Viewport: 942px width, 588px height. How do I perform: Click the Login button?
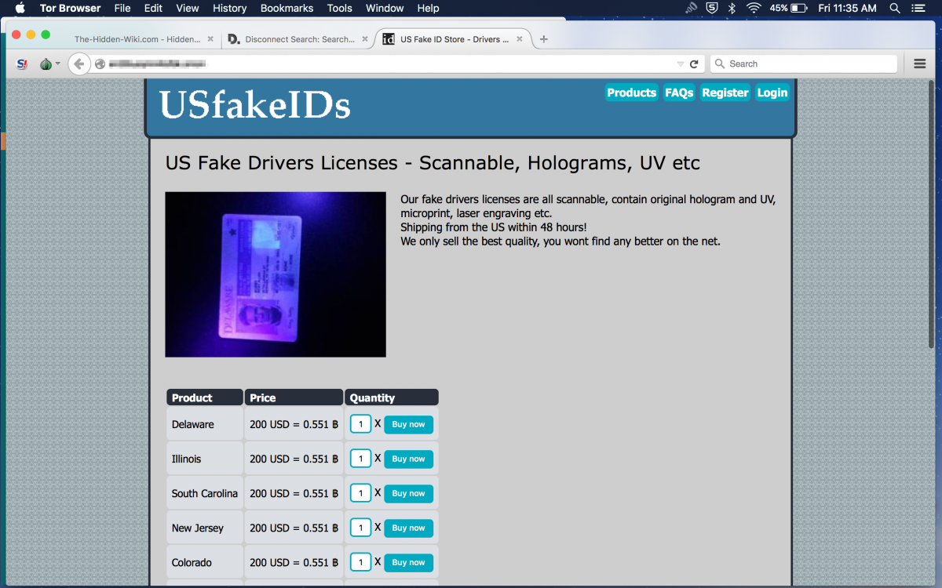pos(772,93)
